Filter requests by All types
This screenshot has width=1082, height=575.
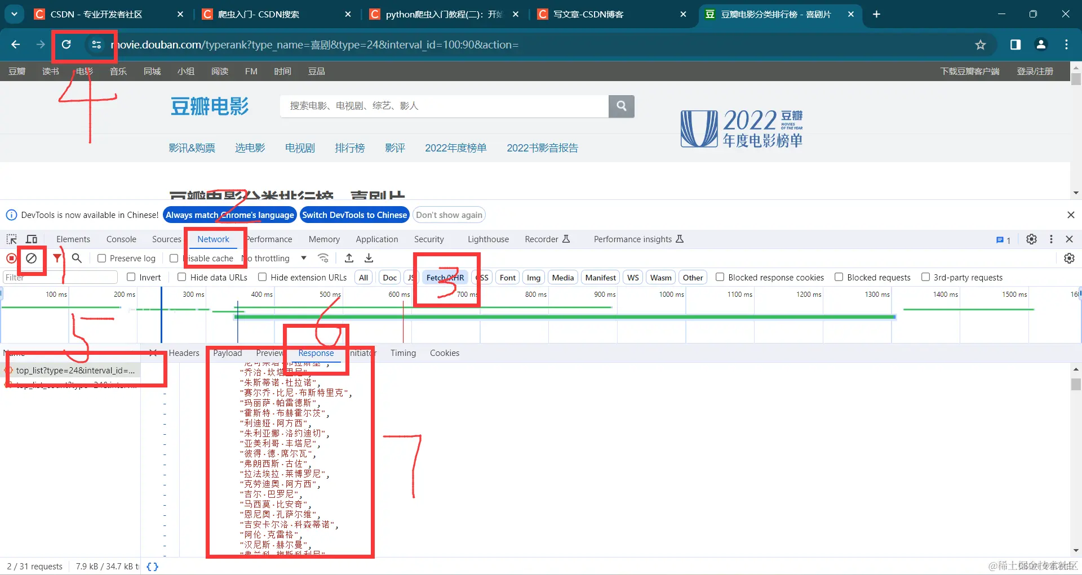click(363, 278)
